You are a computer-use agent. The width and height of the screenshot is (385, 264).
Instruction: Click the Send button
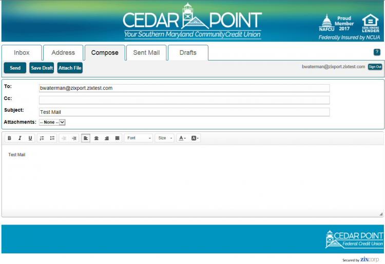[x=15, y=68]
